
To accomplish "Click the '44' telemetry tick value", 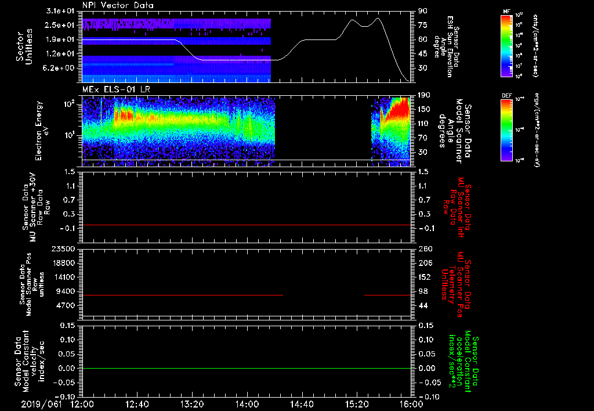I will pos(423,305).
